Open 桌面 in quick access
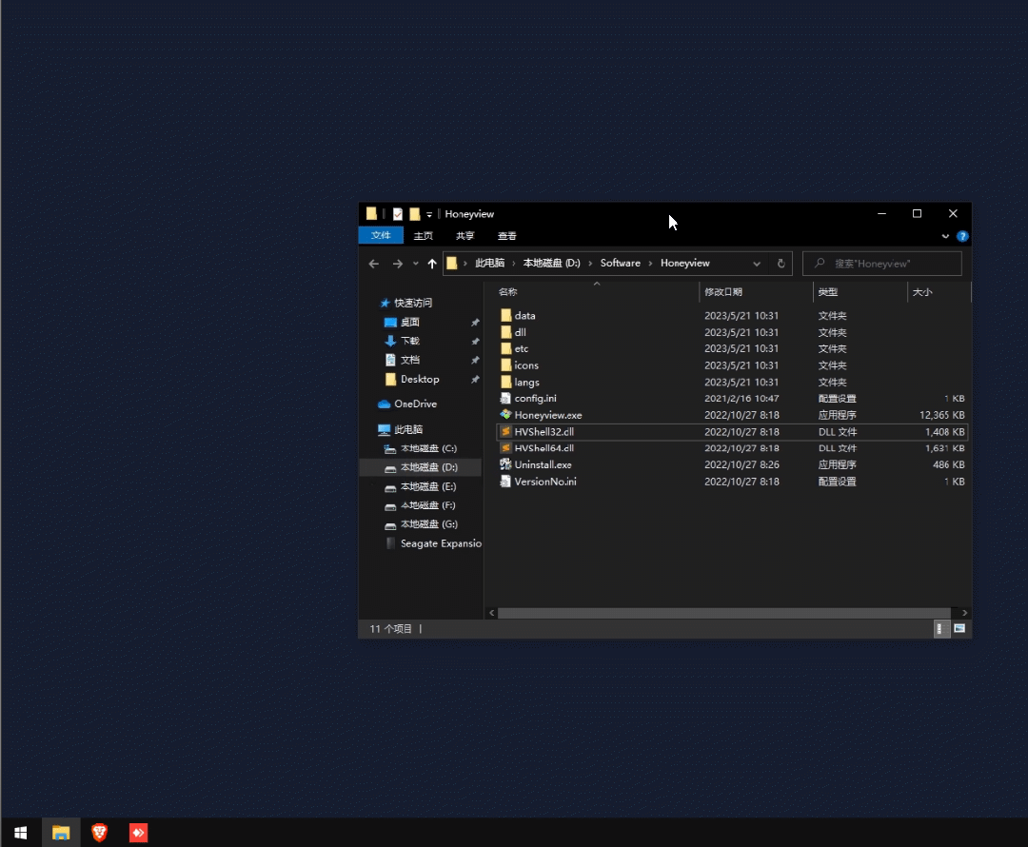 click(x=410, y=322)
